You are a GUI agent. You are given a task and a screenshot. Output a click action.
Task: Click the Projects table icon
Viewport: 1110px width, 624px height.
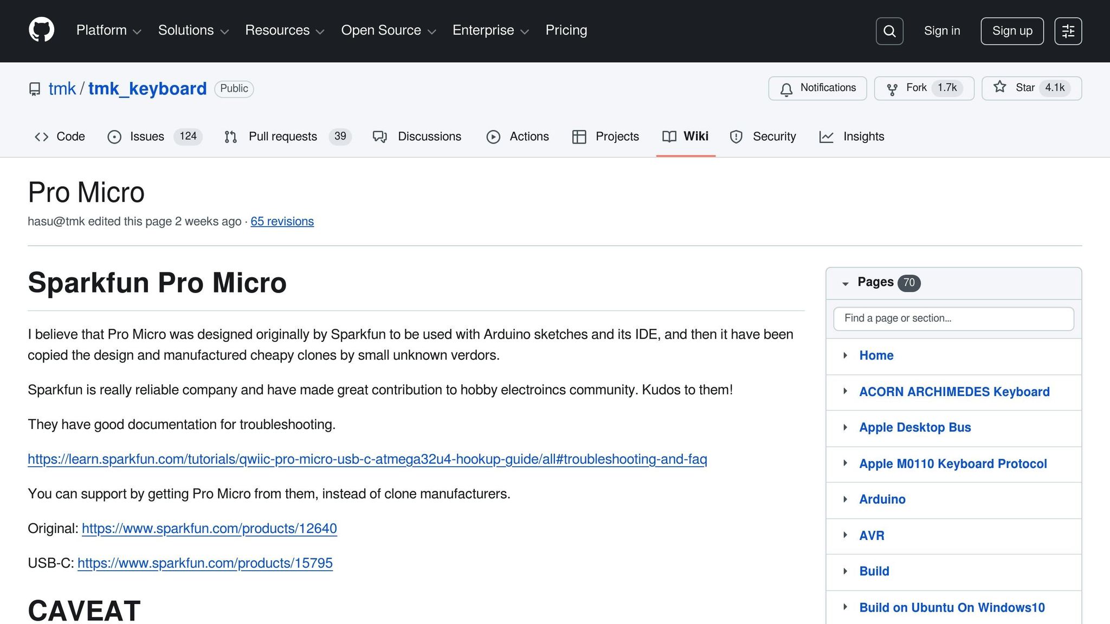[579, 137]
